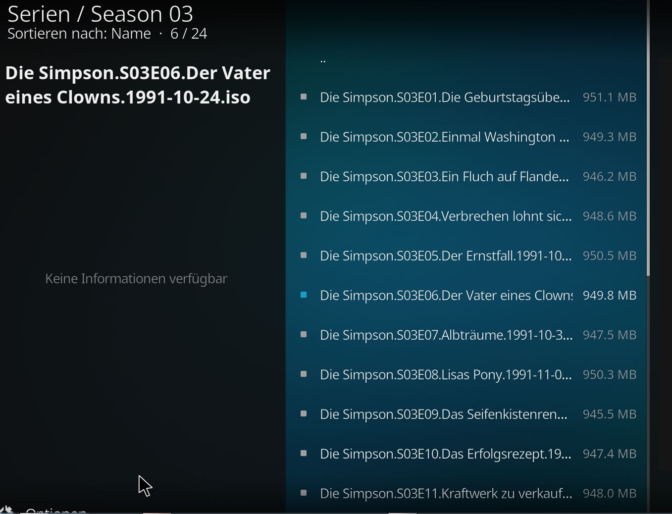Click the bullet icon beside S03E01 entry
672x514 pixels.
pos(304,97)
